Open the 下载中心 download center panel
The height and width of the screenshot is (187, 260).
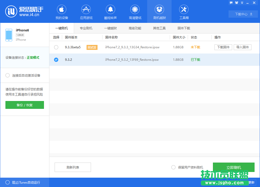[243, 14]
